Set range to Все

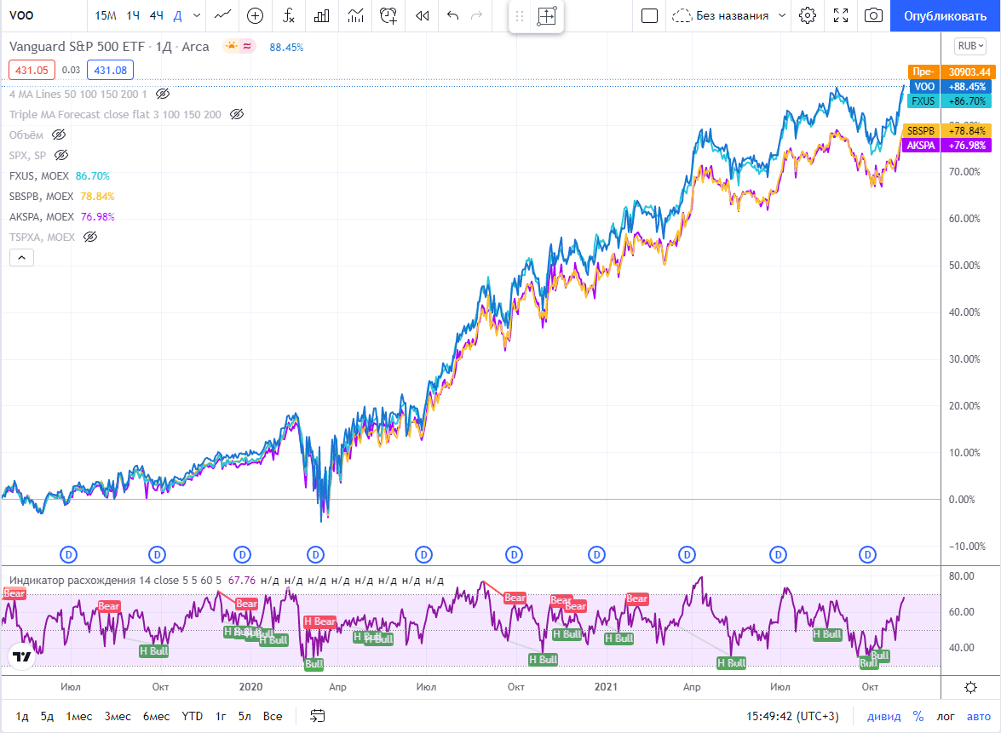pyautogui.click(x=273, y=717)
